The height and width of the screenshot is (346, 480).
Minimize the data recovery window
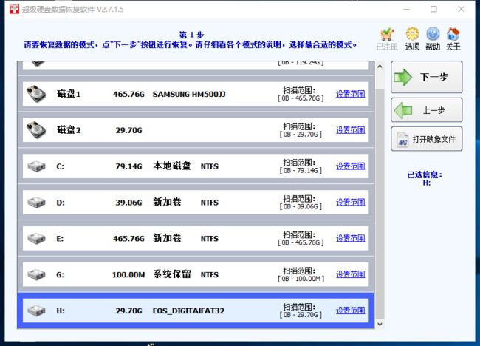tap(407, 9)
